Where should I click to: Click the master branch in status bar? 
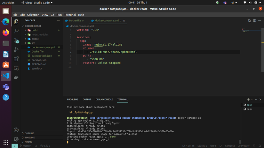[26, 146]
